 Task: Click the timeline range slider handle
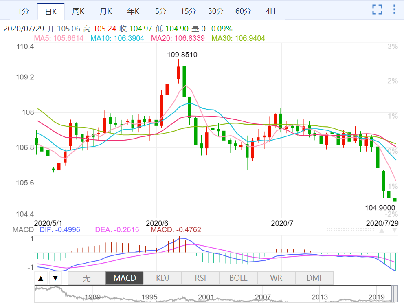(x=395, y=293)
